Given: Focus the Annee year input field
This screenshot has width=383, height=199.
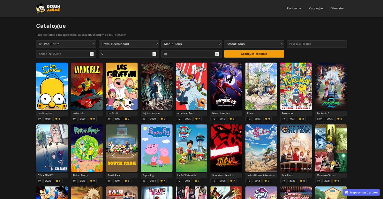Looking at the screenshot, I should click(x=66, y=54).
